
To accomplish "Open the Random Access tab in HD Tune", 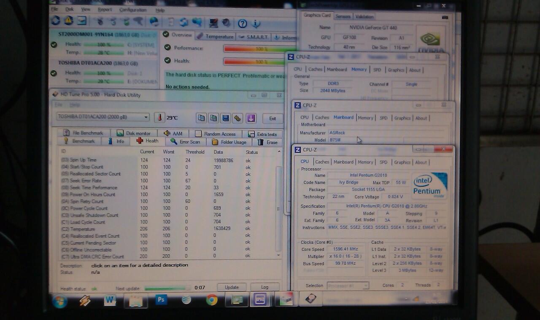I will (216, 134).
